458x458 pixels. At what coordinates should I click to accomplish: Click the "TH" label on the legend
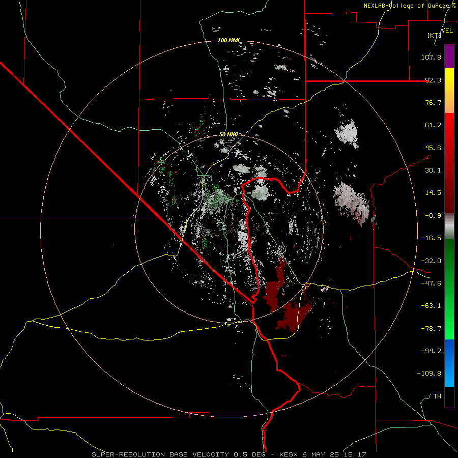(437, 396)
